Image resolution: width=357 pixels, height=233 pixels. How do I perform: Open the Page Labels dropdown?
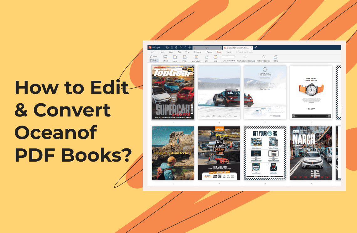196,61
